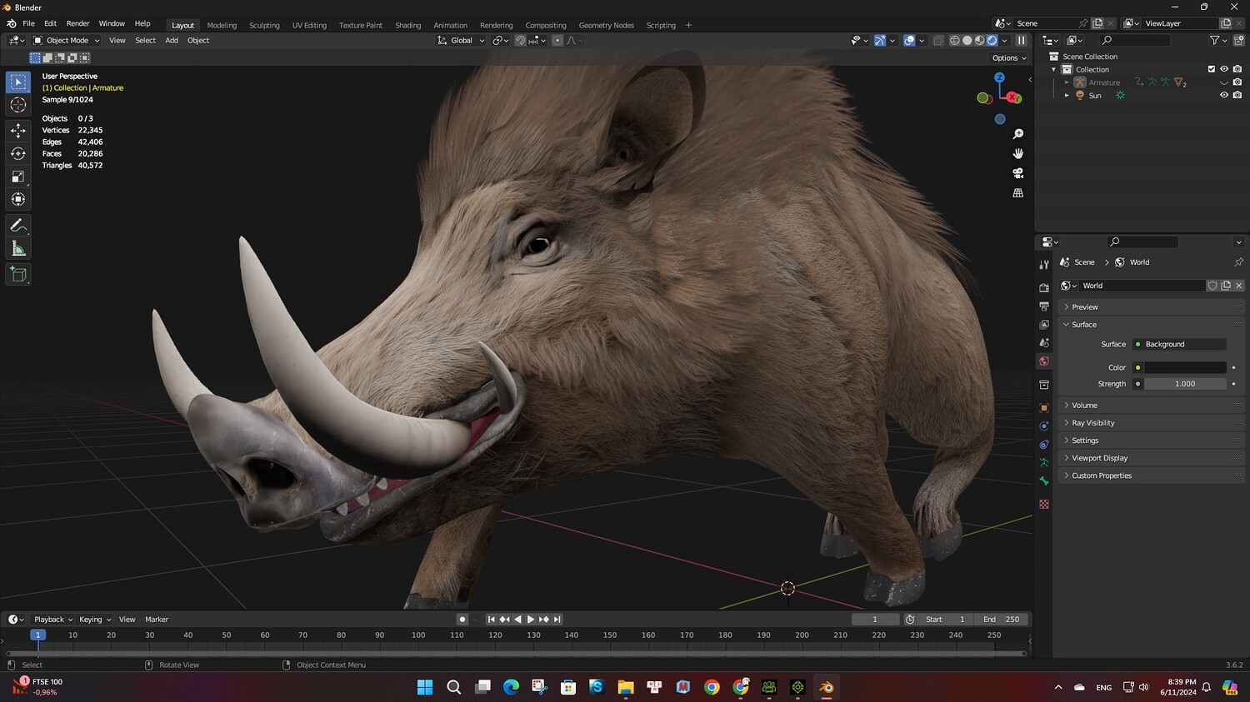Expand the Ray Visibility panel

click(x=1092, y=423)
